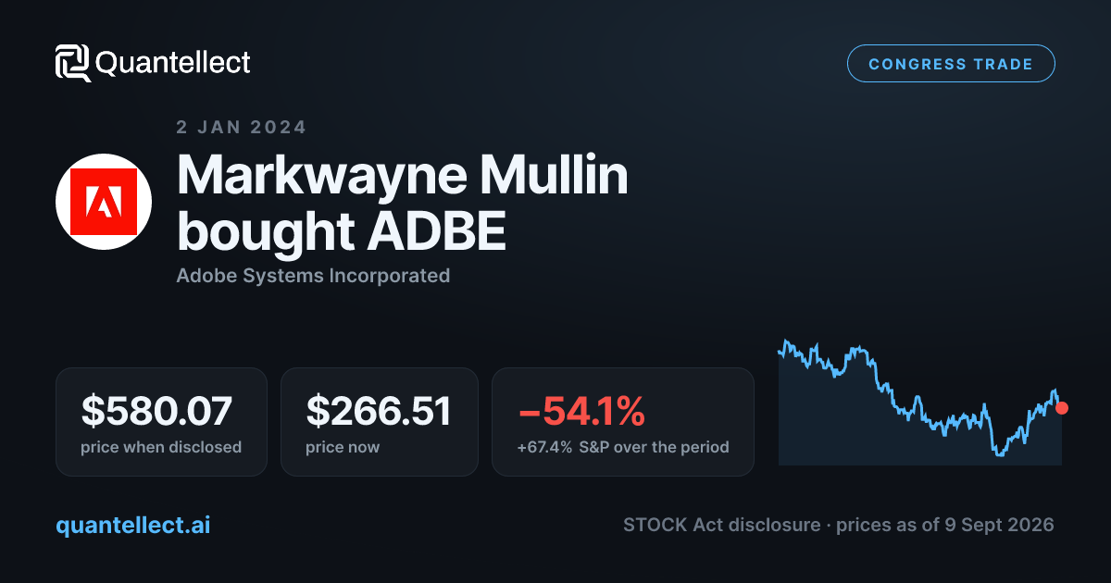Click the red endpoint dot on chart
The height and width of the screenshot is (583, 1111).
tap(1062, 407)
